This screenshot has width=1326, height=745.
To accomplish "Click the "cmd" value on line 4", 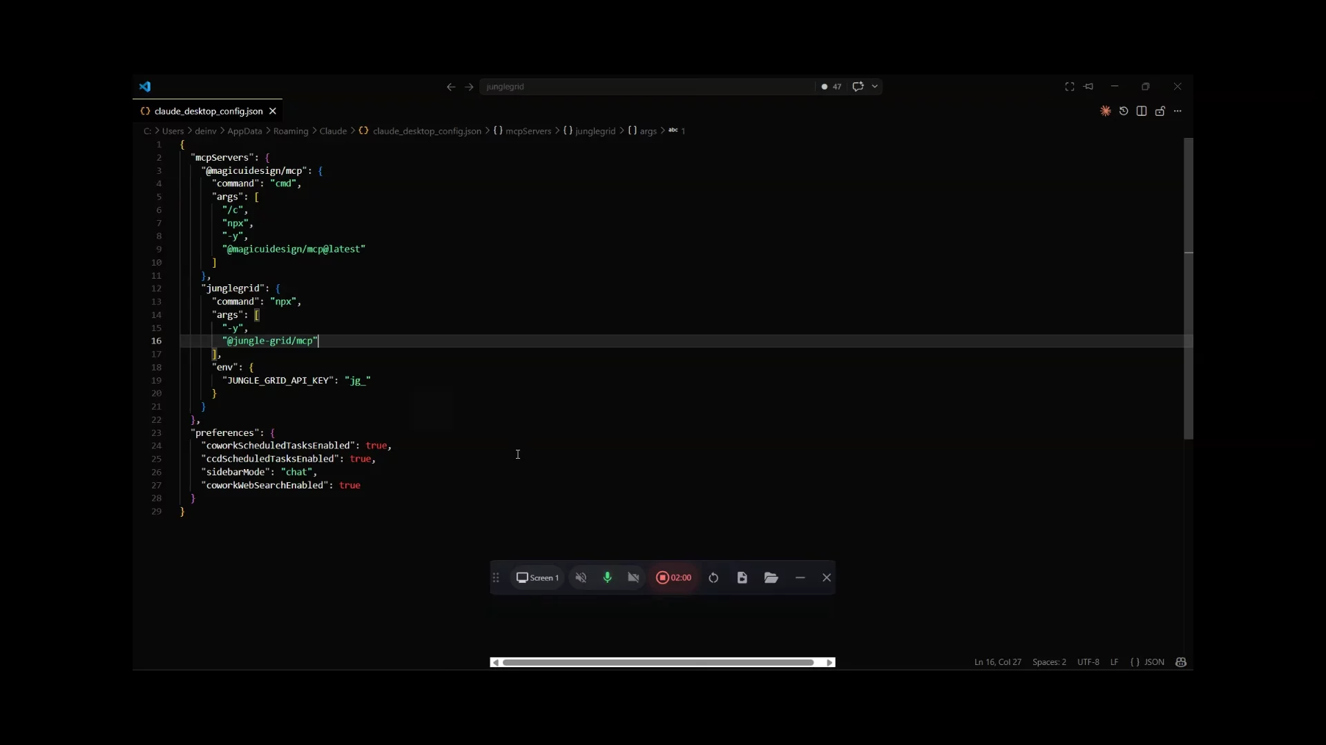I will pos(283,183).
